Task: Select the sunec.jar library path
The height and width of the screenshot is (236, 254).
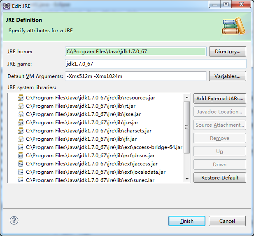Action: pos(90,180)
